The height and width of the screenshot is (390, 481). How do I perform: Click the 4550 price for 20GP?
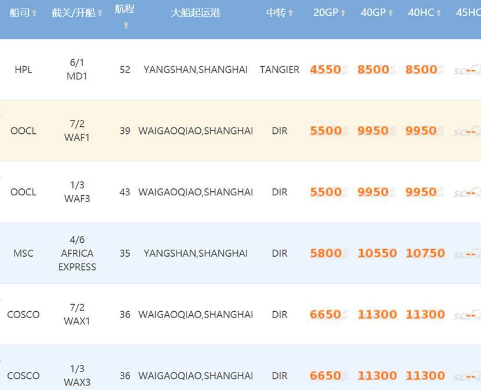[x=325, y=70]
